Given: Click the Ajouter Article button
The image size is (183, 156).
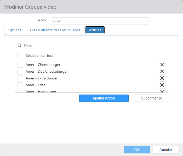Looking at the screenshot, I should point(104,98).
